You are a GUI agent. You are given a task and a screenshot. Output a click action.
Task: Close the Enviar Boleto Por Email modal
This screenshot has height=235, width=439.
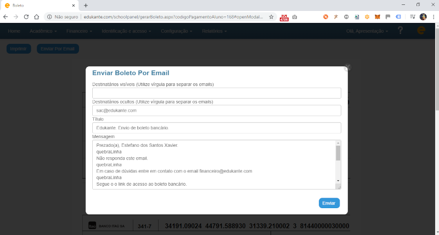[347, 67]
